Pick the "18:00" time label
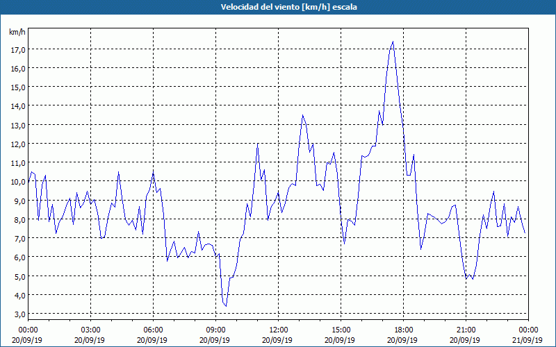The image size is (556, 347). 403,330
